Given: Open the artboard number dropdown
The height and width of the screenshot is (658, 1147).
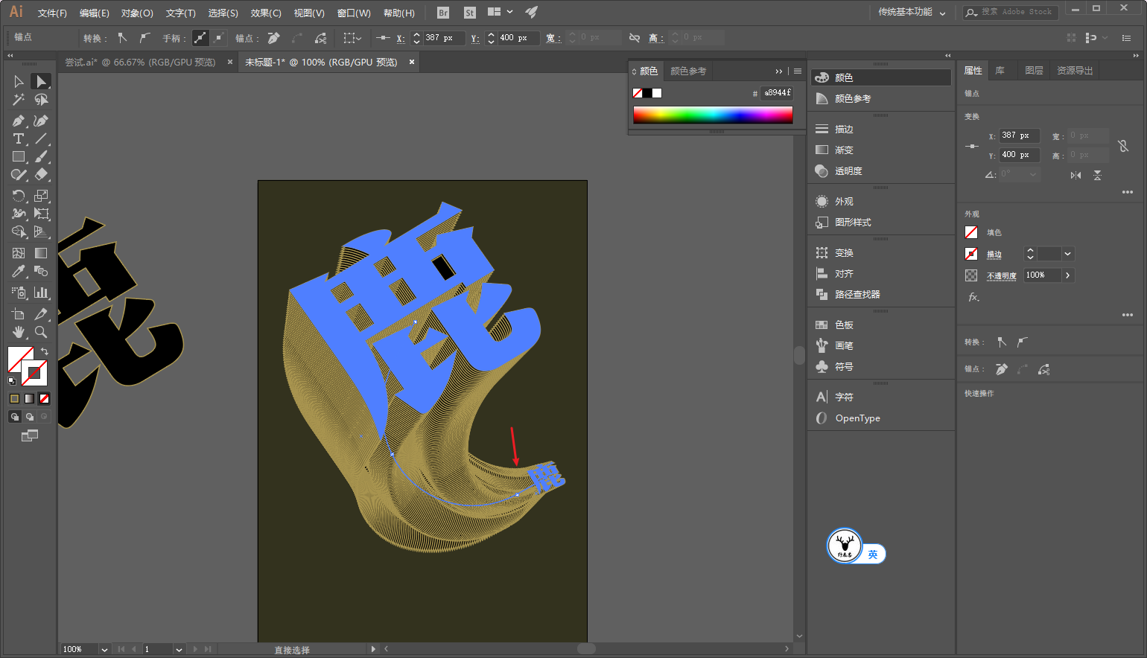Looking at the screenshot, I should [179, 649].
